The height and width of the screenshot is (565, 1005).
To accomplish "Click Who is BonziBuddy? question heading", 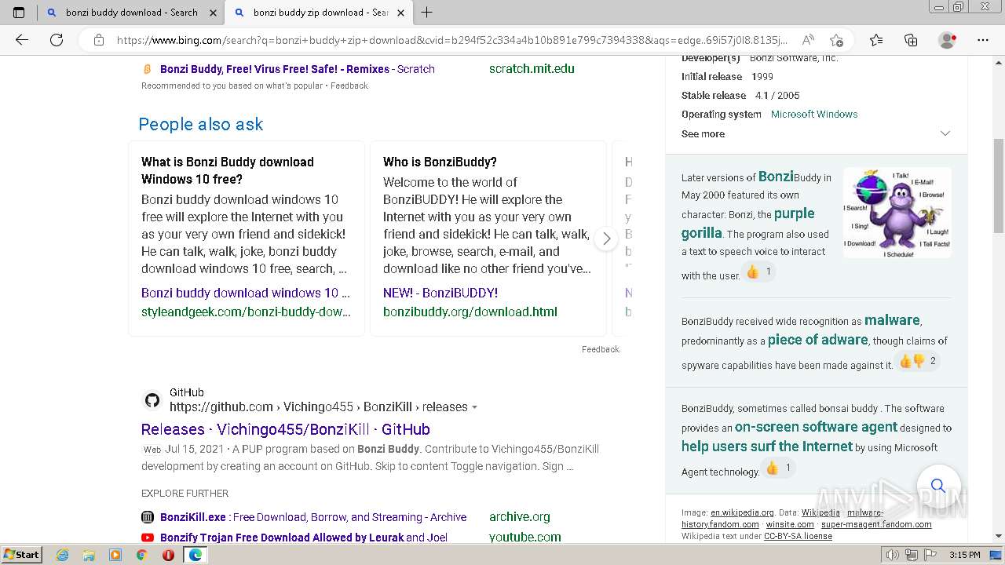I will 440,162.
